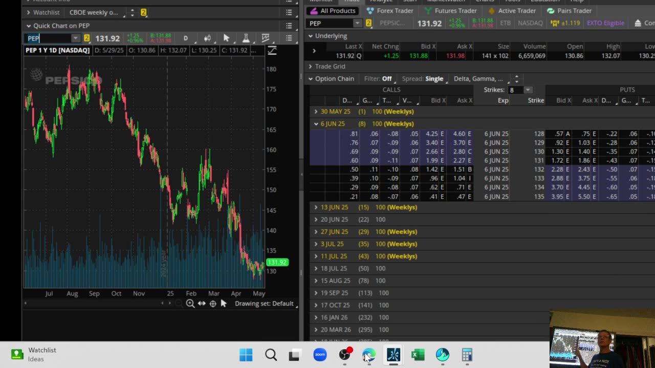Open chart style candlestick icon in Quick Chart
The height and width of the screenshot is (368, 655).
click(207, 38)
